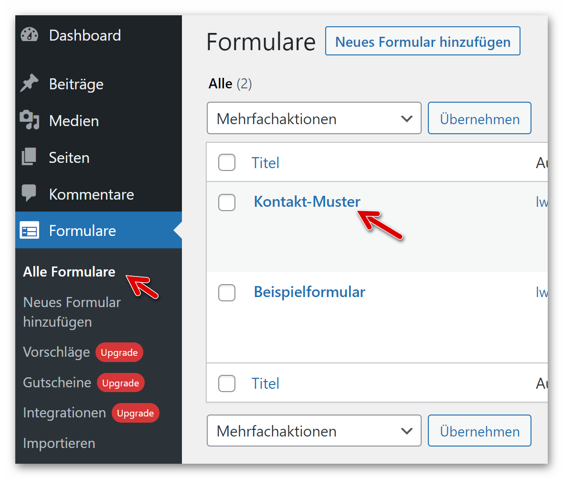Tick the Beispielformular row checkbox
The height and width of the screenshot is (479, 563).
(x=227, y=293)
